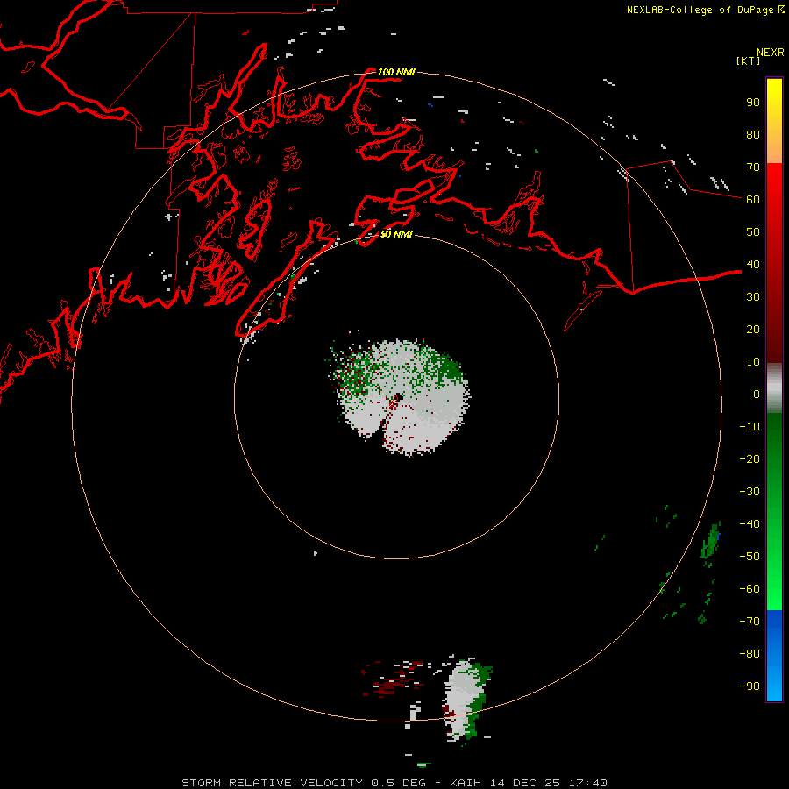Click the 50 value on the velocity scale
789x789 pixels.
[753, 232]
